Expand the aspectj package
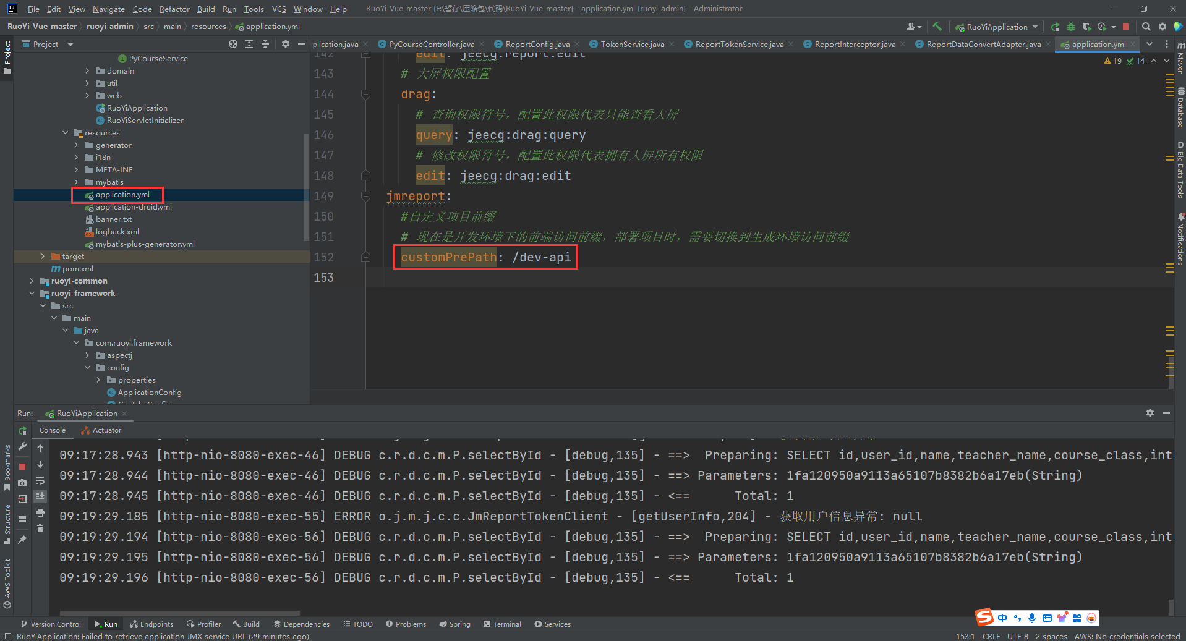 pyautogui.click(x=87, y=355)
